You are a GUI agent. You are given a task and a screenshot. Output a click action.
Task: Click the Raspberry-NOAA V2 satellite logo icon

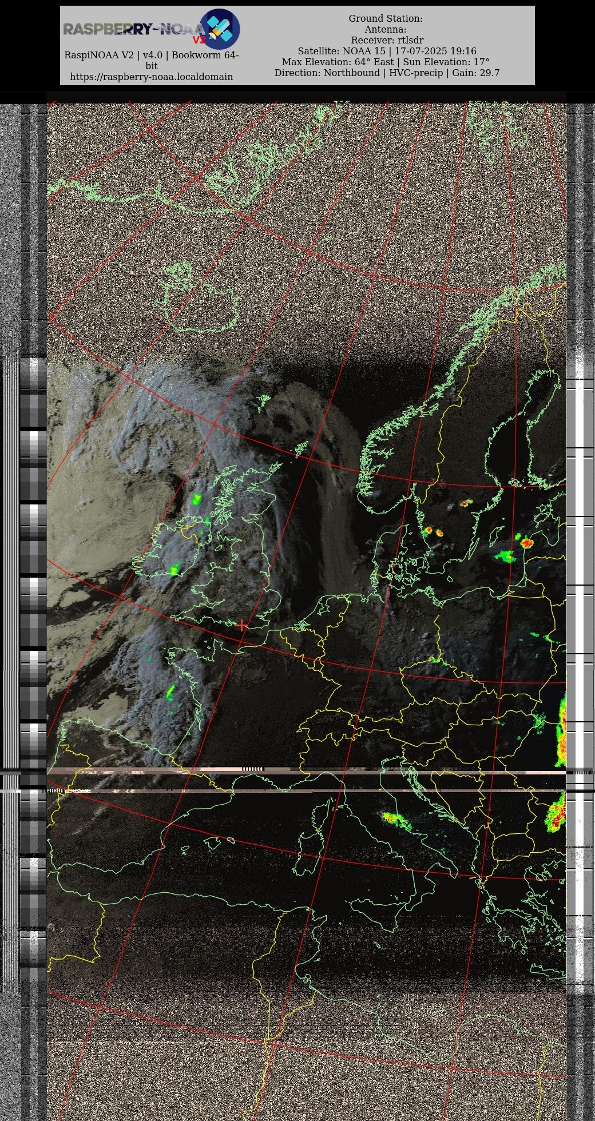[220, 29]
